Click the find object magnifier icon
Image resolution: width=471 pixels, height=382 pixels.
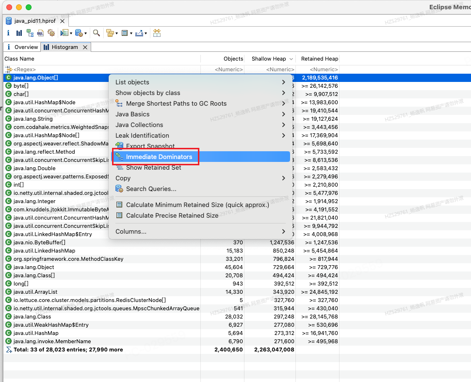pos(97,33)
